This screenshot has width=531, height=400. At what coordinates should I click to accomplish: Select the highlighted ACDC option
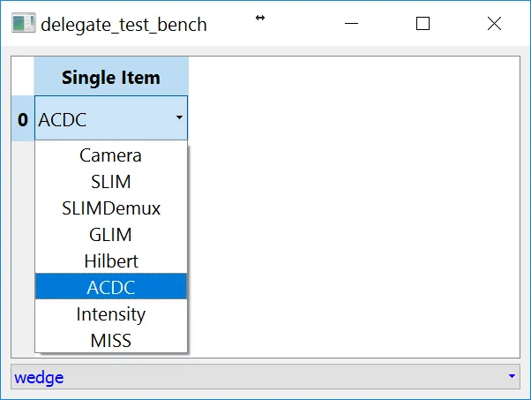coord(111,287)
